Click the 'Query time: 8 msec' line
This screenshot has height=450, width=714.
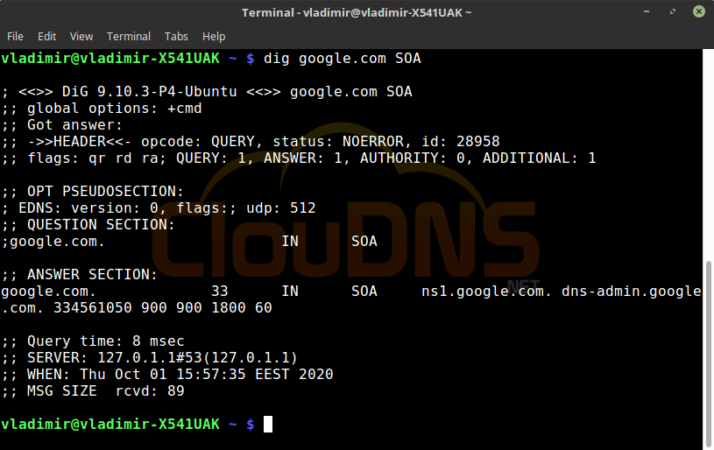[x=93, y=341]
